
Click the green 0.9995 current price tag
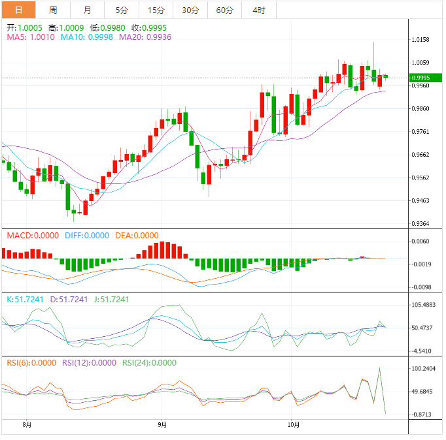pyautogui.click(x=419, y=78)
